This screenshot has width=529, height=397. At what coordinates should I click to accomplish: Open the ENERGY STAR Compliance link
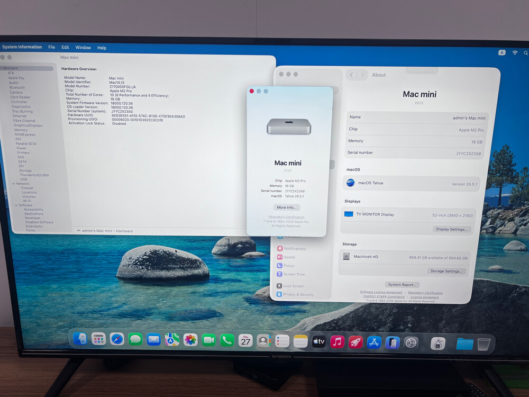pyautogui.click(x=384, y=296)
